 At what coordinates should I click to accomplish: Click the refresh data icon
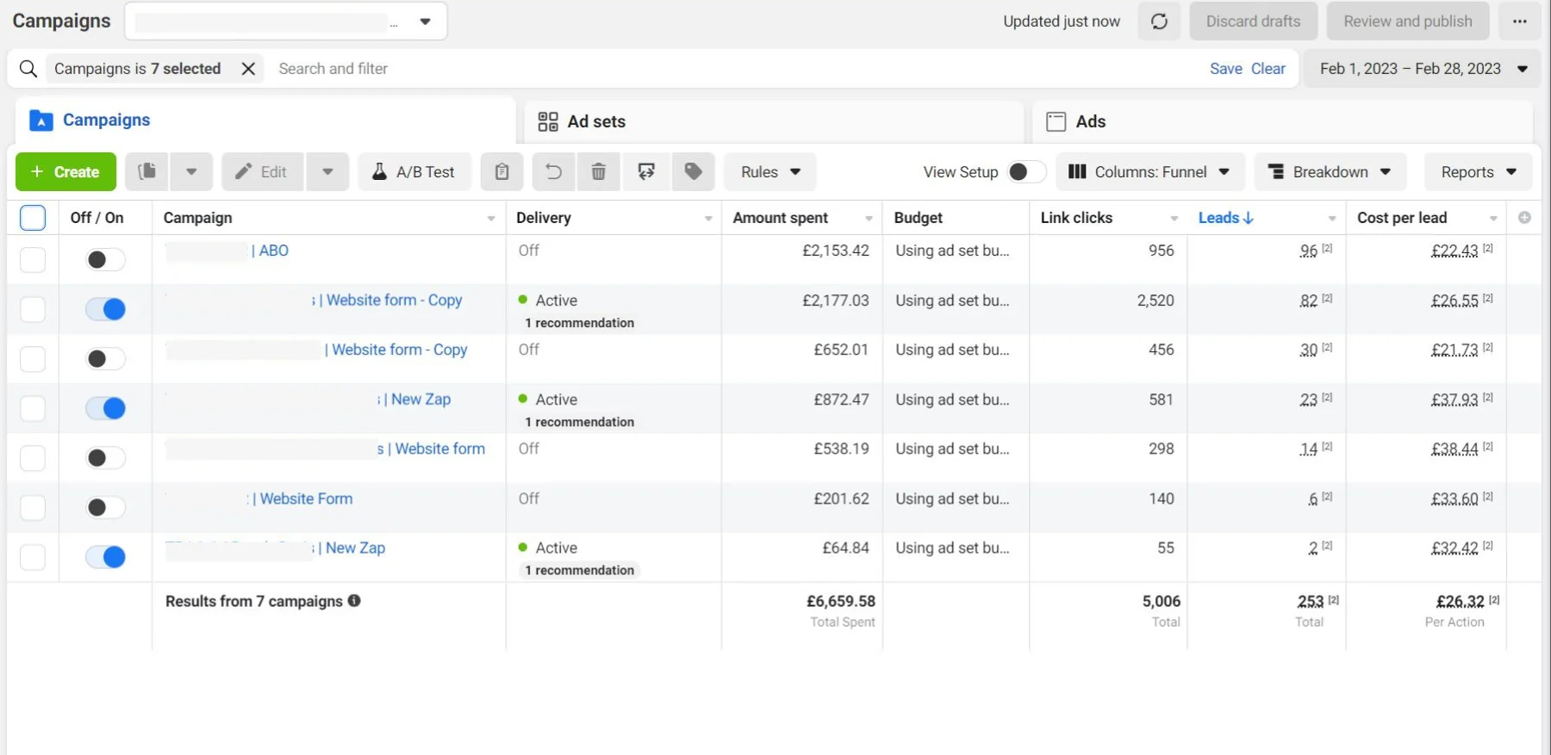1159,22
